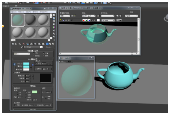Click the Go to Parent icon
The image size is (171, 115).
coord(50,44)
